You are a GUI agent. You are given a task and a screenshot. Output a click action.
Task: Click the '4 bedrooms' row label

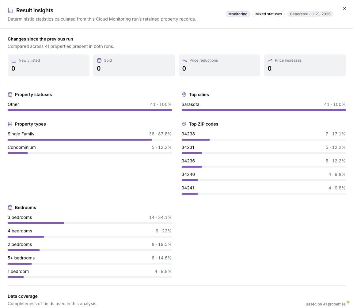click(x=20, y=231)
